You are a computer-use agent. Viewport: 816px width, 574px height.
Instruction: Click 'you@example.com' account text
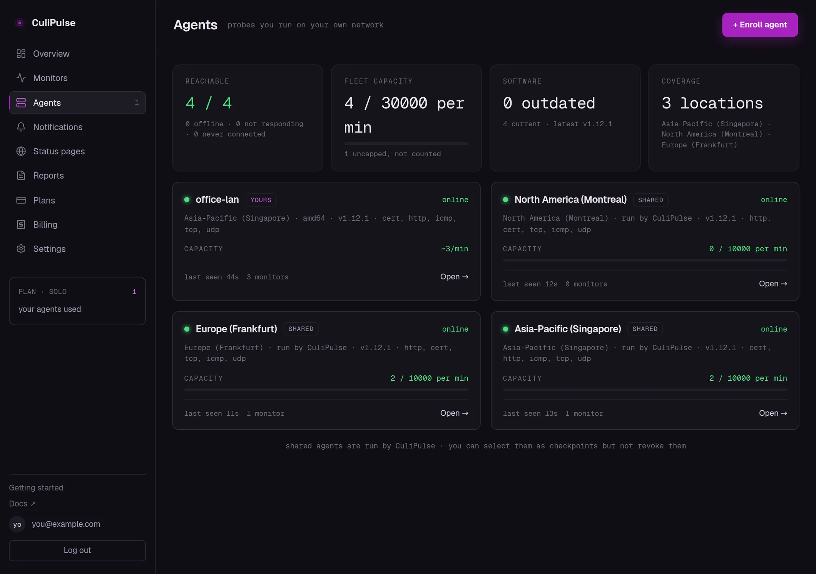pyautogui.click(x=66, y=524)
